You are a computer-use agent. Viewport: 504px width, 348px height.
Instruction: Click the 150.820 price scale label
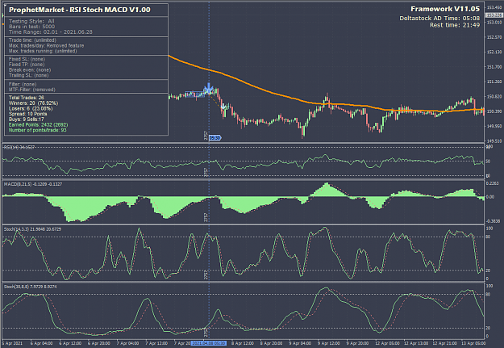(494, 97)
